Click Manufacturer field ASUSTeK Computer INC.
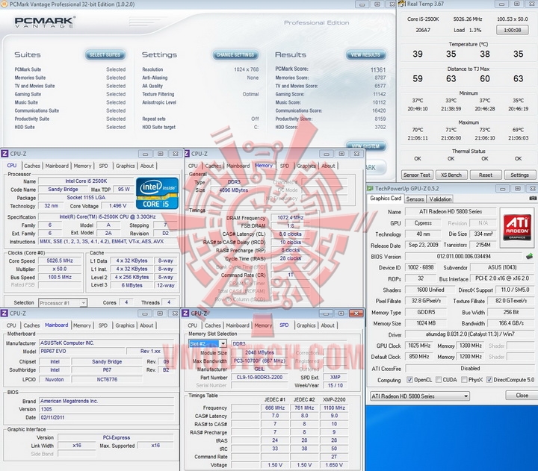 [106, 343]
